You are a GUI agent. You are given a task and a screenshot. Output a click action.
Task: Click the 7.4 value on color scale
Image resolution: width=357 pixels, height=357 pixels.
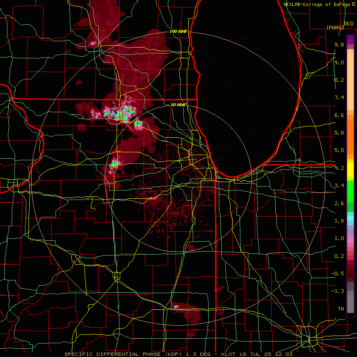click(x=339, y=98)
